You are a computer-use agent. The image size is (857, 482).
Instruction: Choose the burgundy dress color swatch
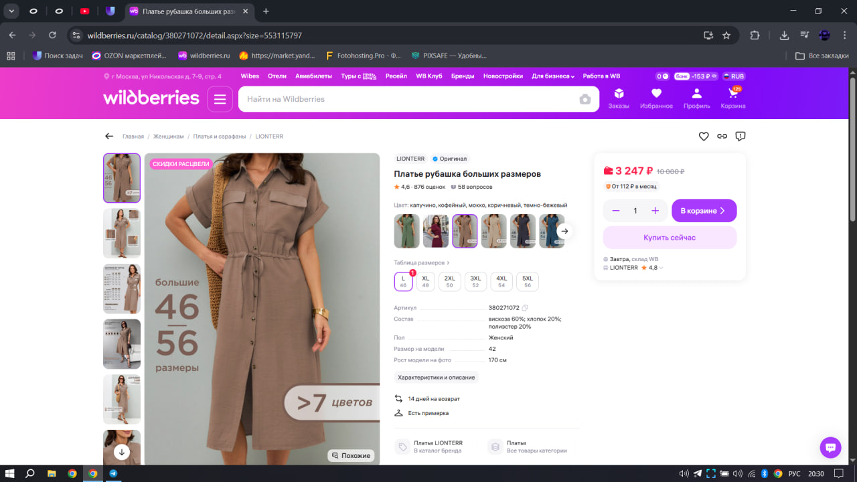(436, 231)
